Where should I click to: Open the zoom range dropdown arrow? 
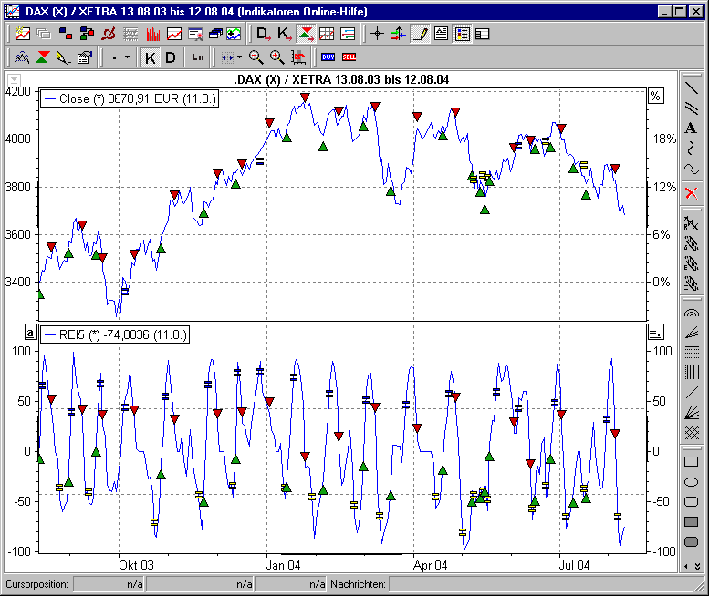pos(238,57)
